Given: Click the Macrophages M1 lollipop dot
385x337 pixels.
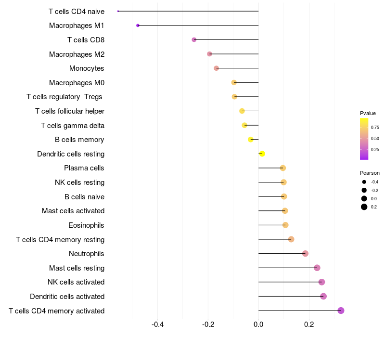Looking at the screenshot, I should coord(138,26).
